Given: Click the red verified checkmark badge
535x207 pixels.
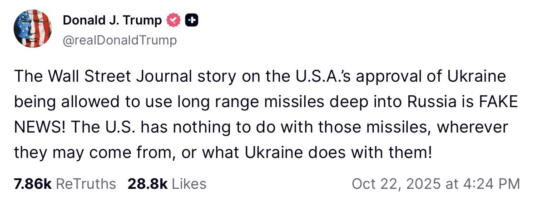Looking at the screenshot, I should pyautogui.click(x=174, y=20).
